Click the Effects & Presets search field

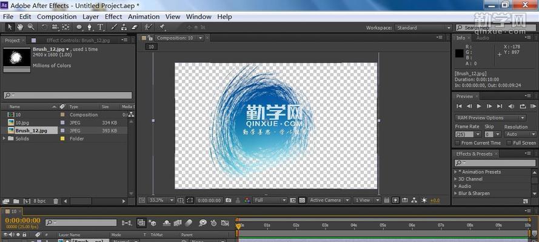(495, 163)
